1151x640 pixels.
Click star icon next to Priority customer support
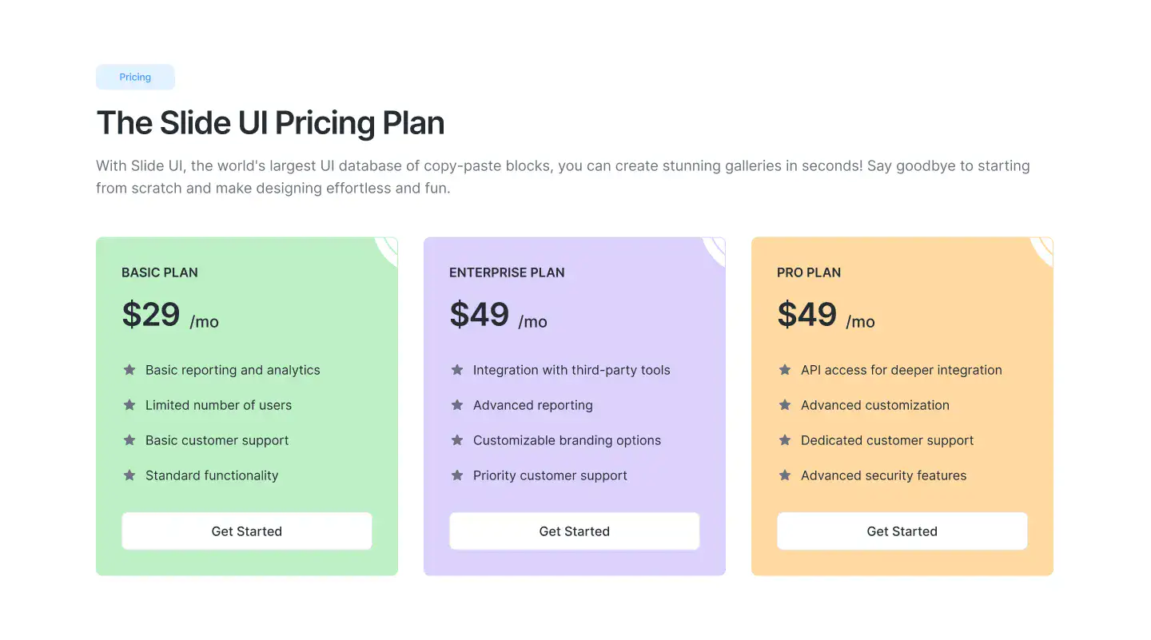click(x=457, y=475)
